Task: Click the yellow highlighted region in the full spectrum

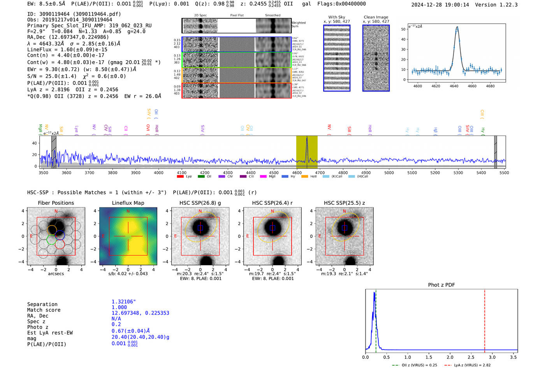Action: (x=307, y=152)
